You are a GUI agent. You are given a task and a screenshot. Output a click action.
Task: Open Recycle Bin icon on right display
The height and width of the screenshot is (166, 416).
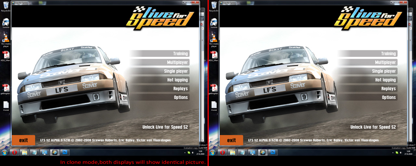[x=214, y=6]
